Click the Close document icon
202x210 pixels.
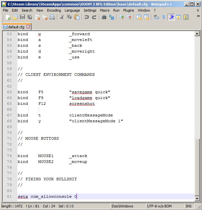[38, 17]
